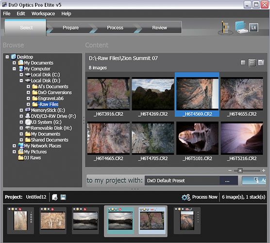The height and width of the screenshot is (243, 270).
Task: Click project name Untitled12
Action: (36, 197)
